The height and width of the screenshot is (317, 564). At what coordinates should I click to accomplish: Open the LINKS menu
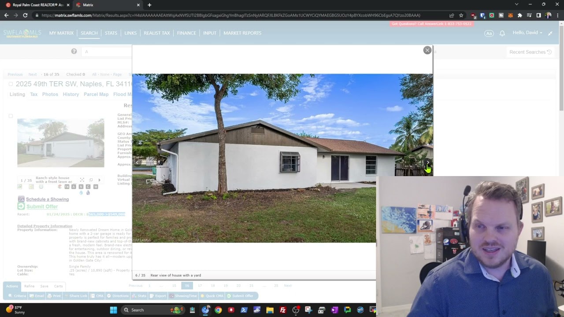click(130, 33)
